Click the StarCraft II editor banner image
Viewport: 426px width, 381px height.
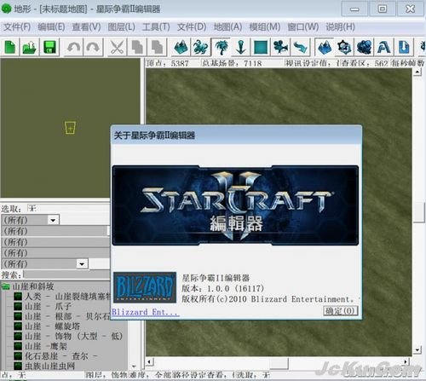[235, 205]
